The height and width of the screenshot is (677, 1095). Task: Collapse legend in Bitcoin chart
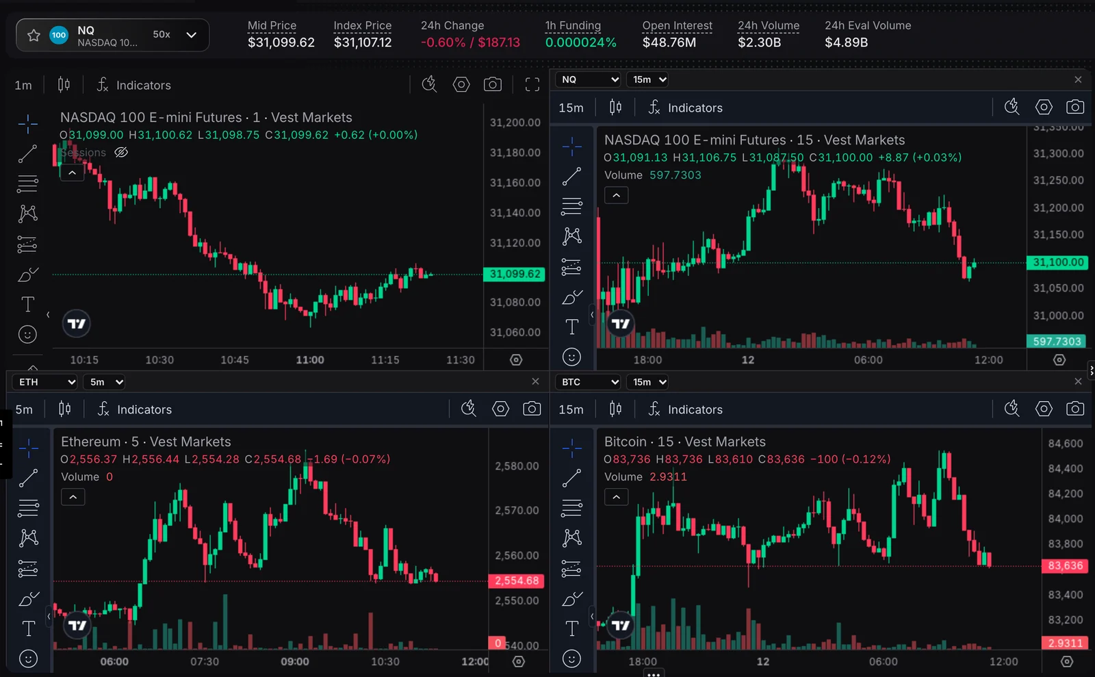617,497
